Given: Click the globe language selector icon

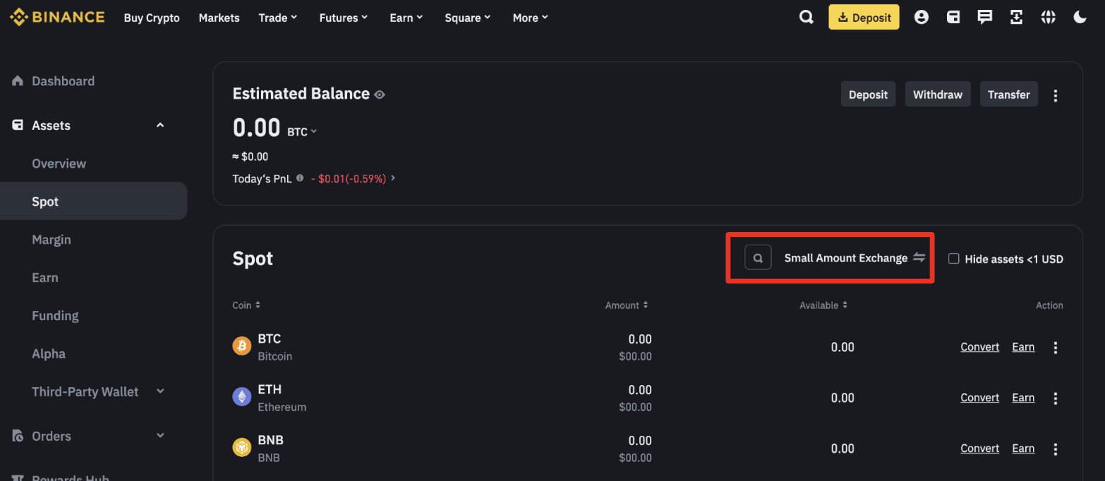Looking at the screenshot, I should pyautogui.click(x=1048, y=18).
